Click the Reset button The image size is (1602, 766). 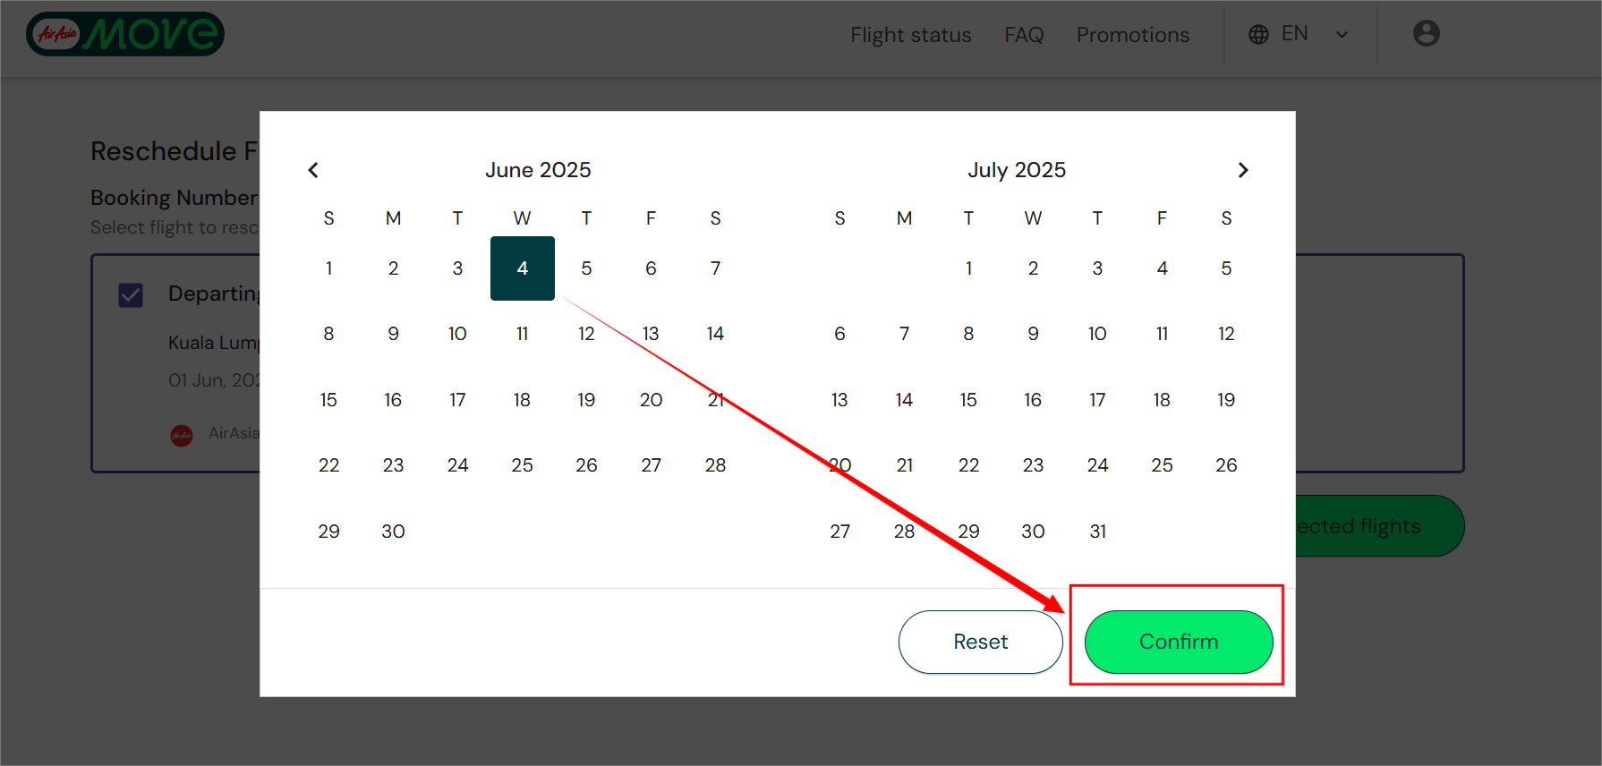980,642
